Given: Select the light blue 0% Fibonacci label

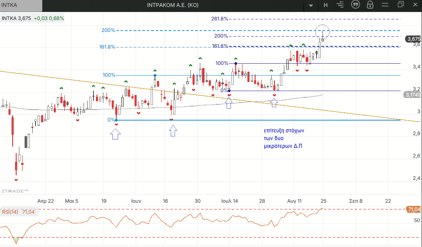Looking at the screenshot, I should pyautogui.click(x=111, y=120).
